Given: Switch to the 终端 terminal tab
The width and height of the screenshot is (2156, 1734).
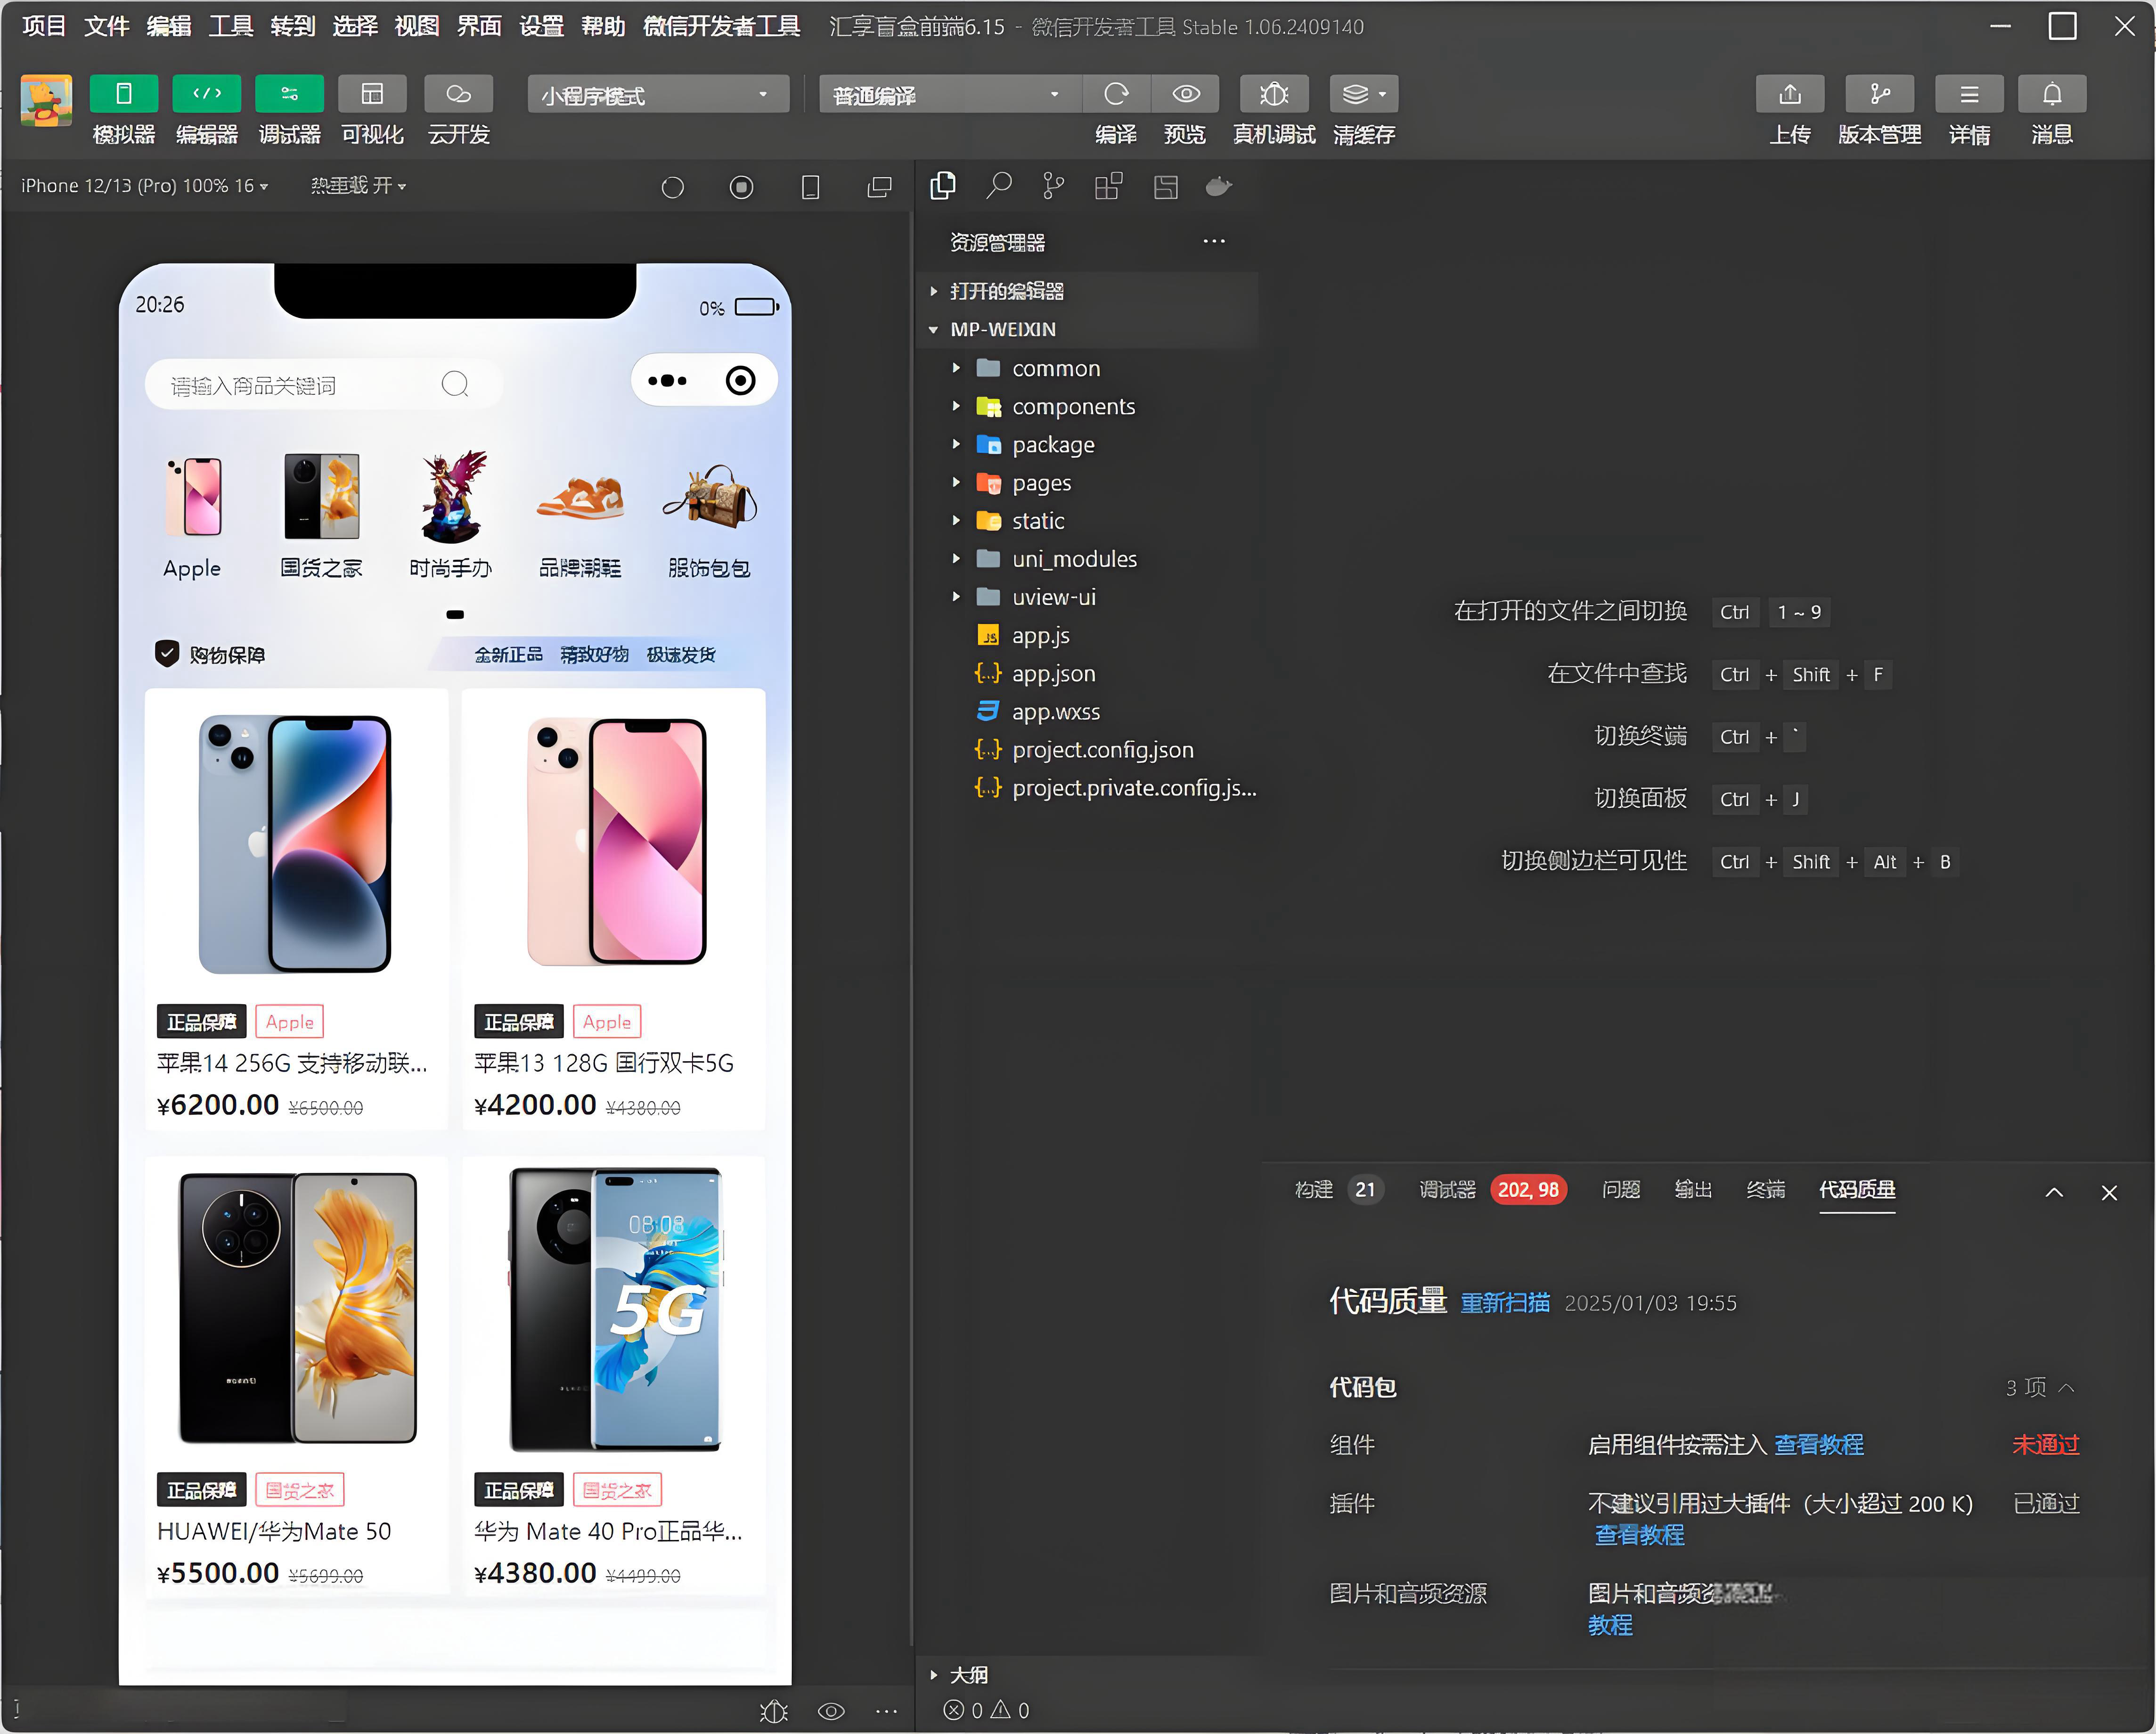Looking at the screenshot, I should coord(1765,1190).
